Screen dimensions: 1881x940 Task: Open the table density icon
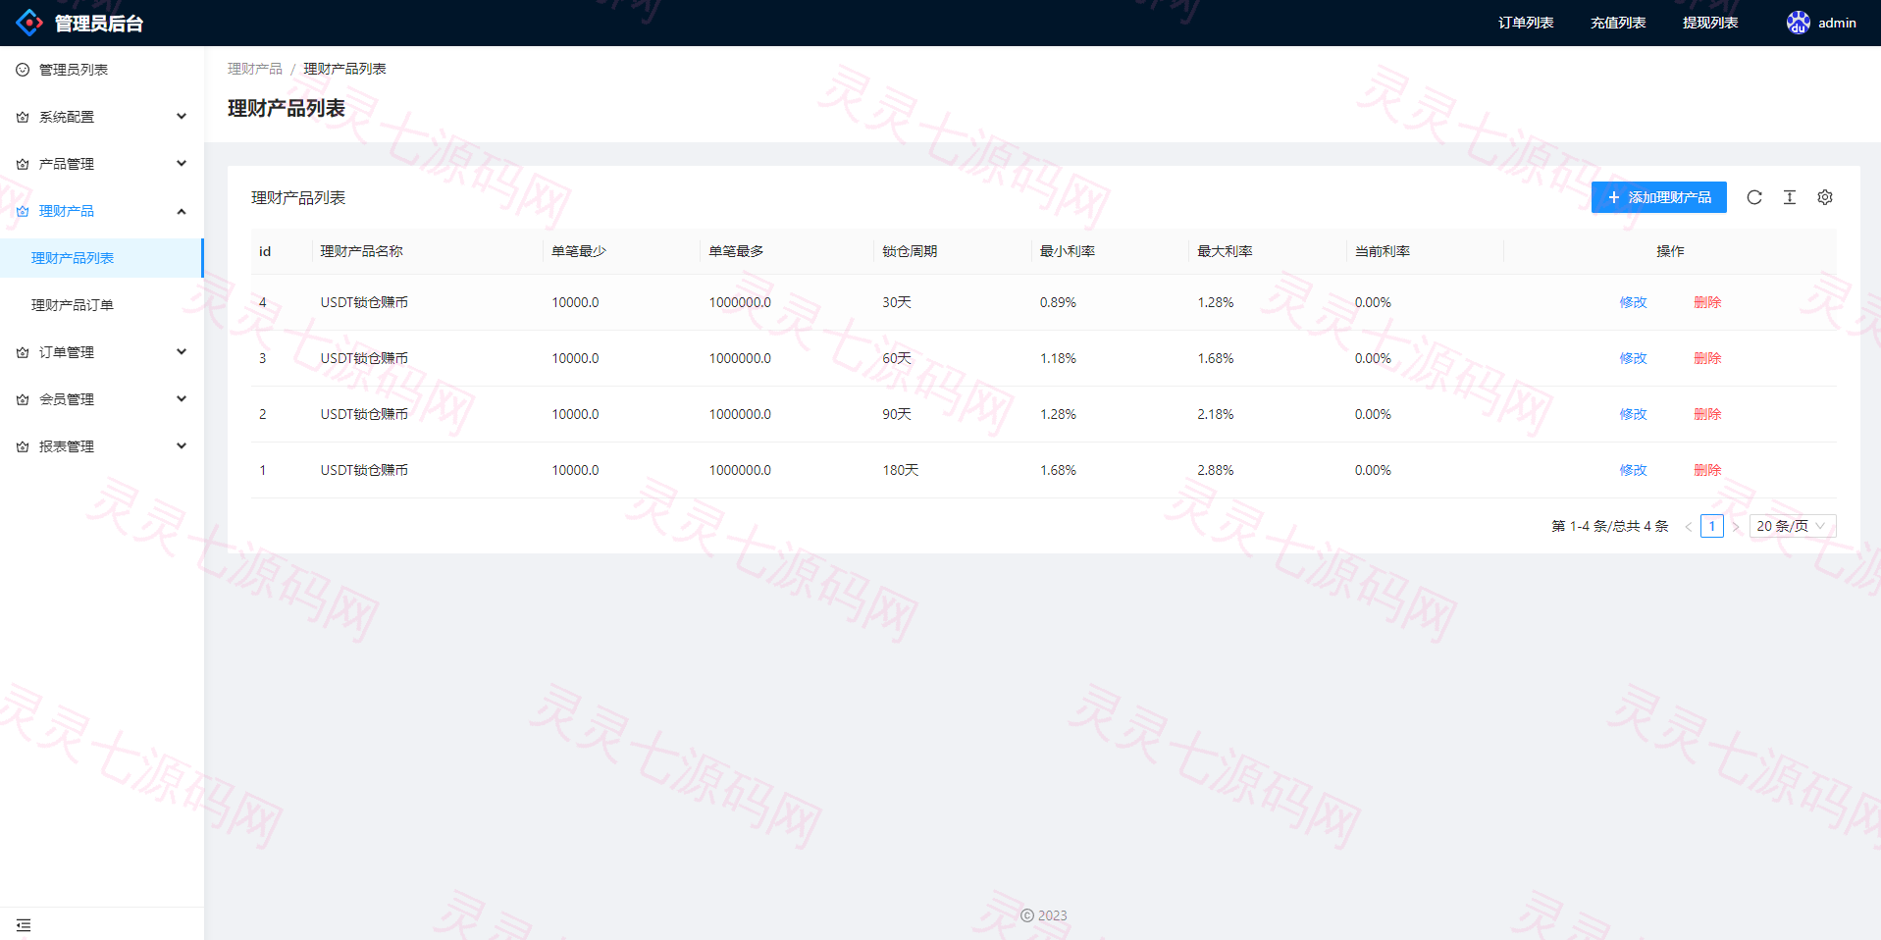point(1790,197)
